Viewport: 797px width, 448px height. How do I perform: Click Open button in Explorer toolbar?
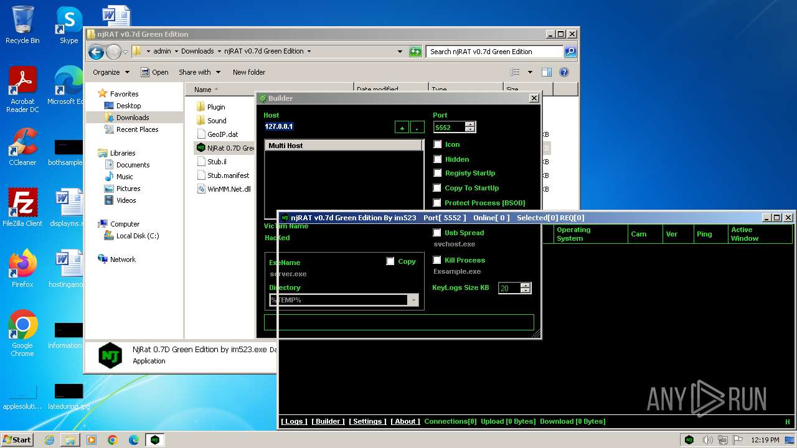(x=154, y=72)
